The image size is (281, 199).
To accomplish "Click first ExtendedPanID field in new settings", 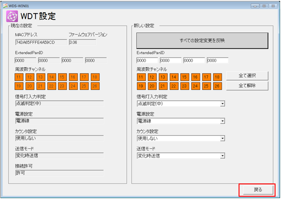I will click(x=147, y=60).
